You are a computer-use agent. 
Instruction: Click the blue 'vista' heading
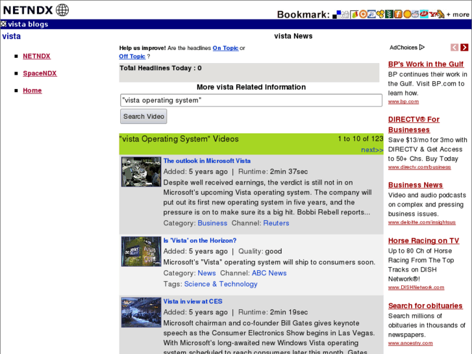[12, 36]
